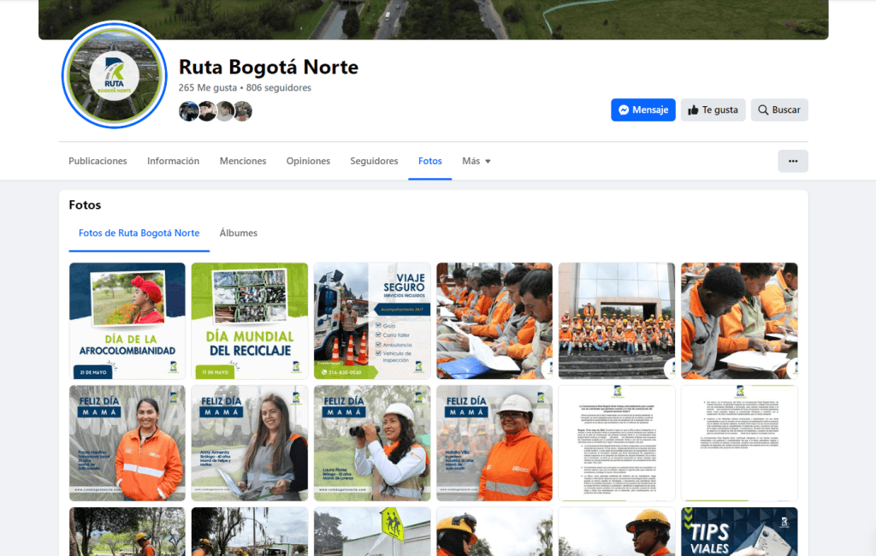Switch to the Álbumes tab
Viewport: 876px width, 556px height.
tap(238, 233)
